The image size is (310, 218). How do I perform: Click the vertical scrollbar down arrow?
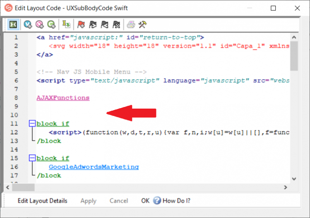click(x=294, y=179)
